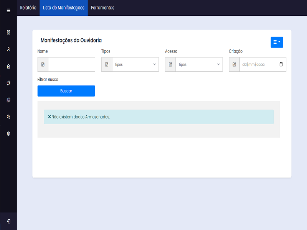The width and height of the screenshot is (307, 230).
Task: Click the stacked windows icon in sidebar
Action: coord(8,83)
